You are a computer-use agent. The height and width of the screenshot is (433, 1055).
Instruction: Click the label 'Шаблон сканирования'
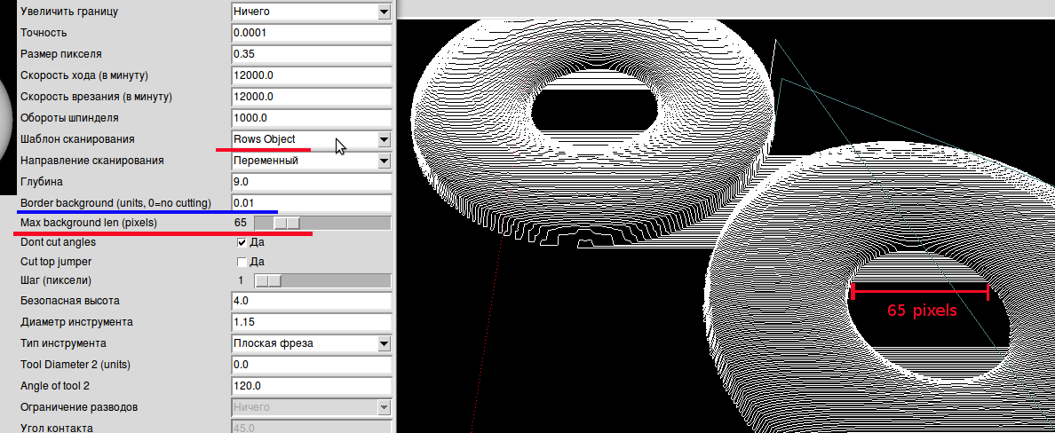click(77, 139)
